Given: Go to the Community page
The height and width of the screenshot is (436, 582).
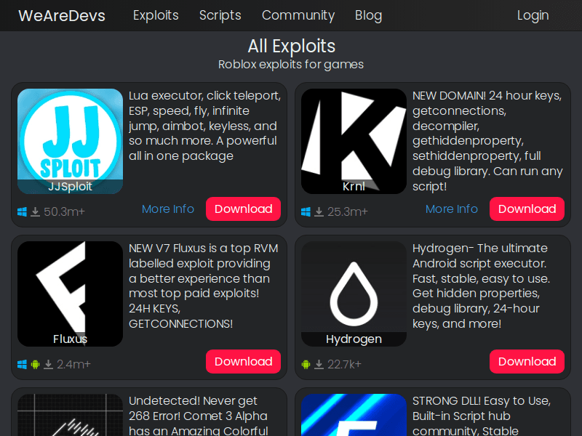Looking at the screenshot, I should tap(298, 15).
